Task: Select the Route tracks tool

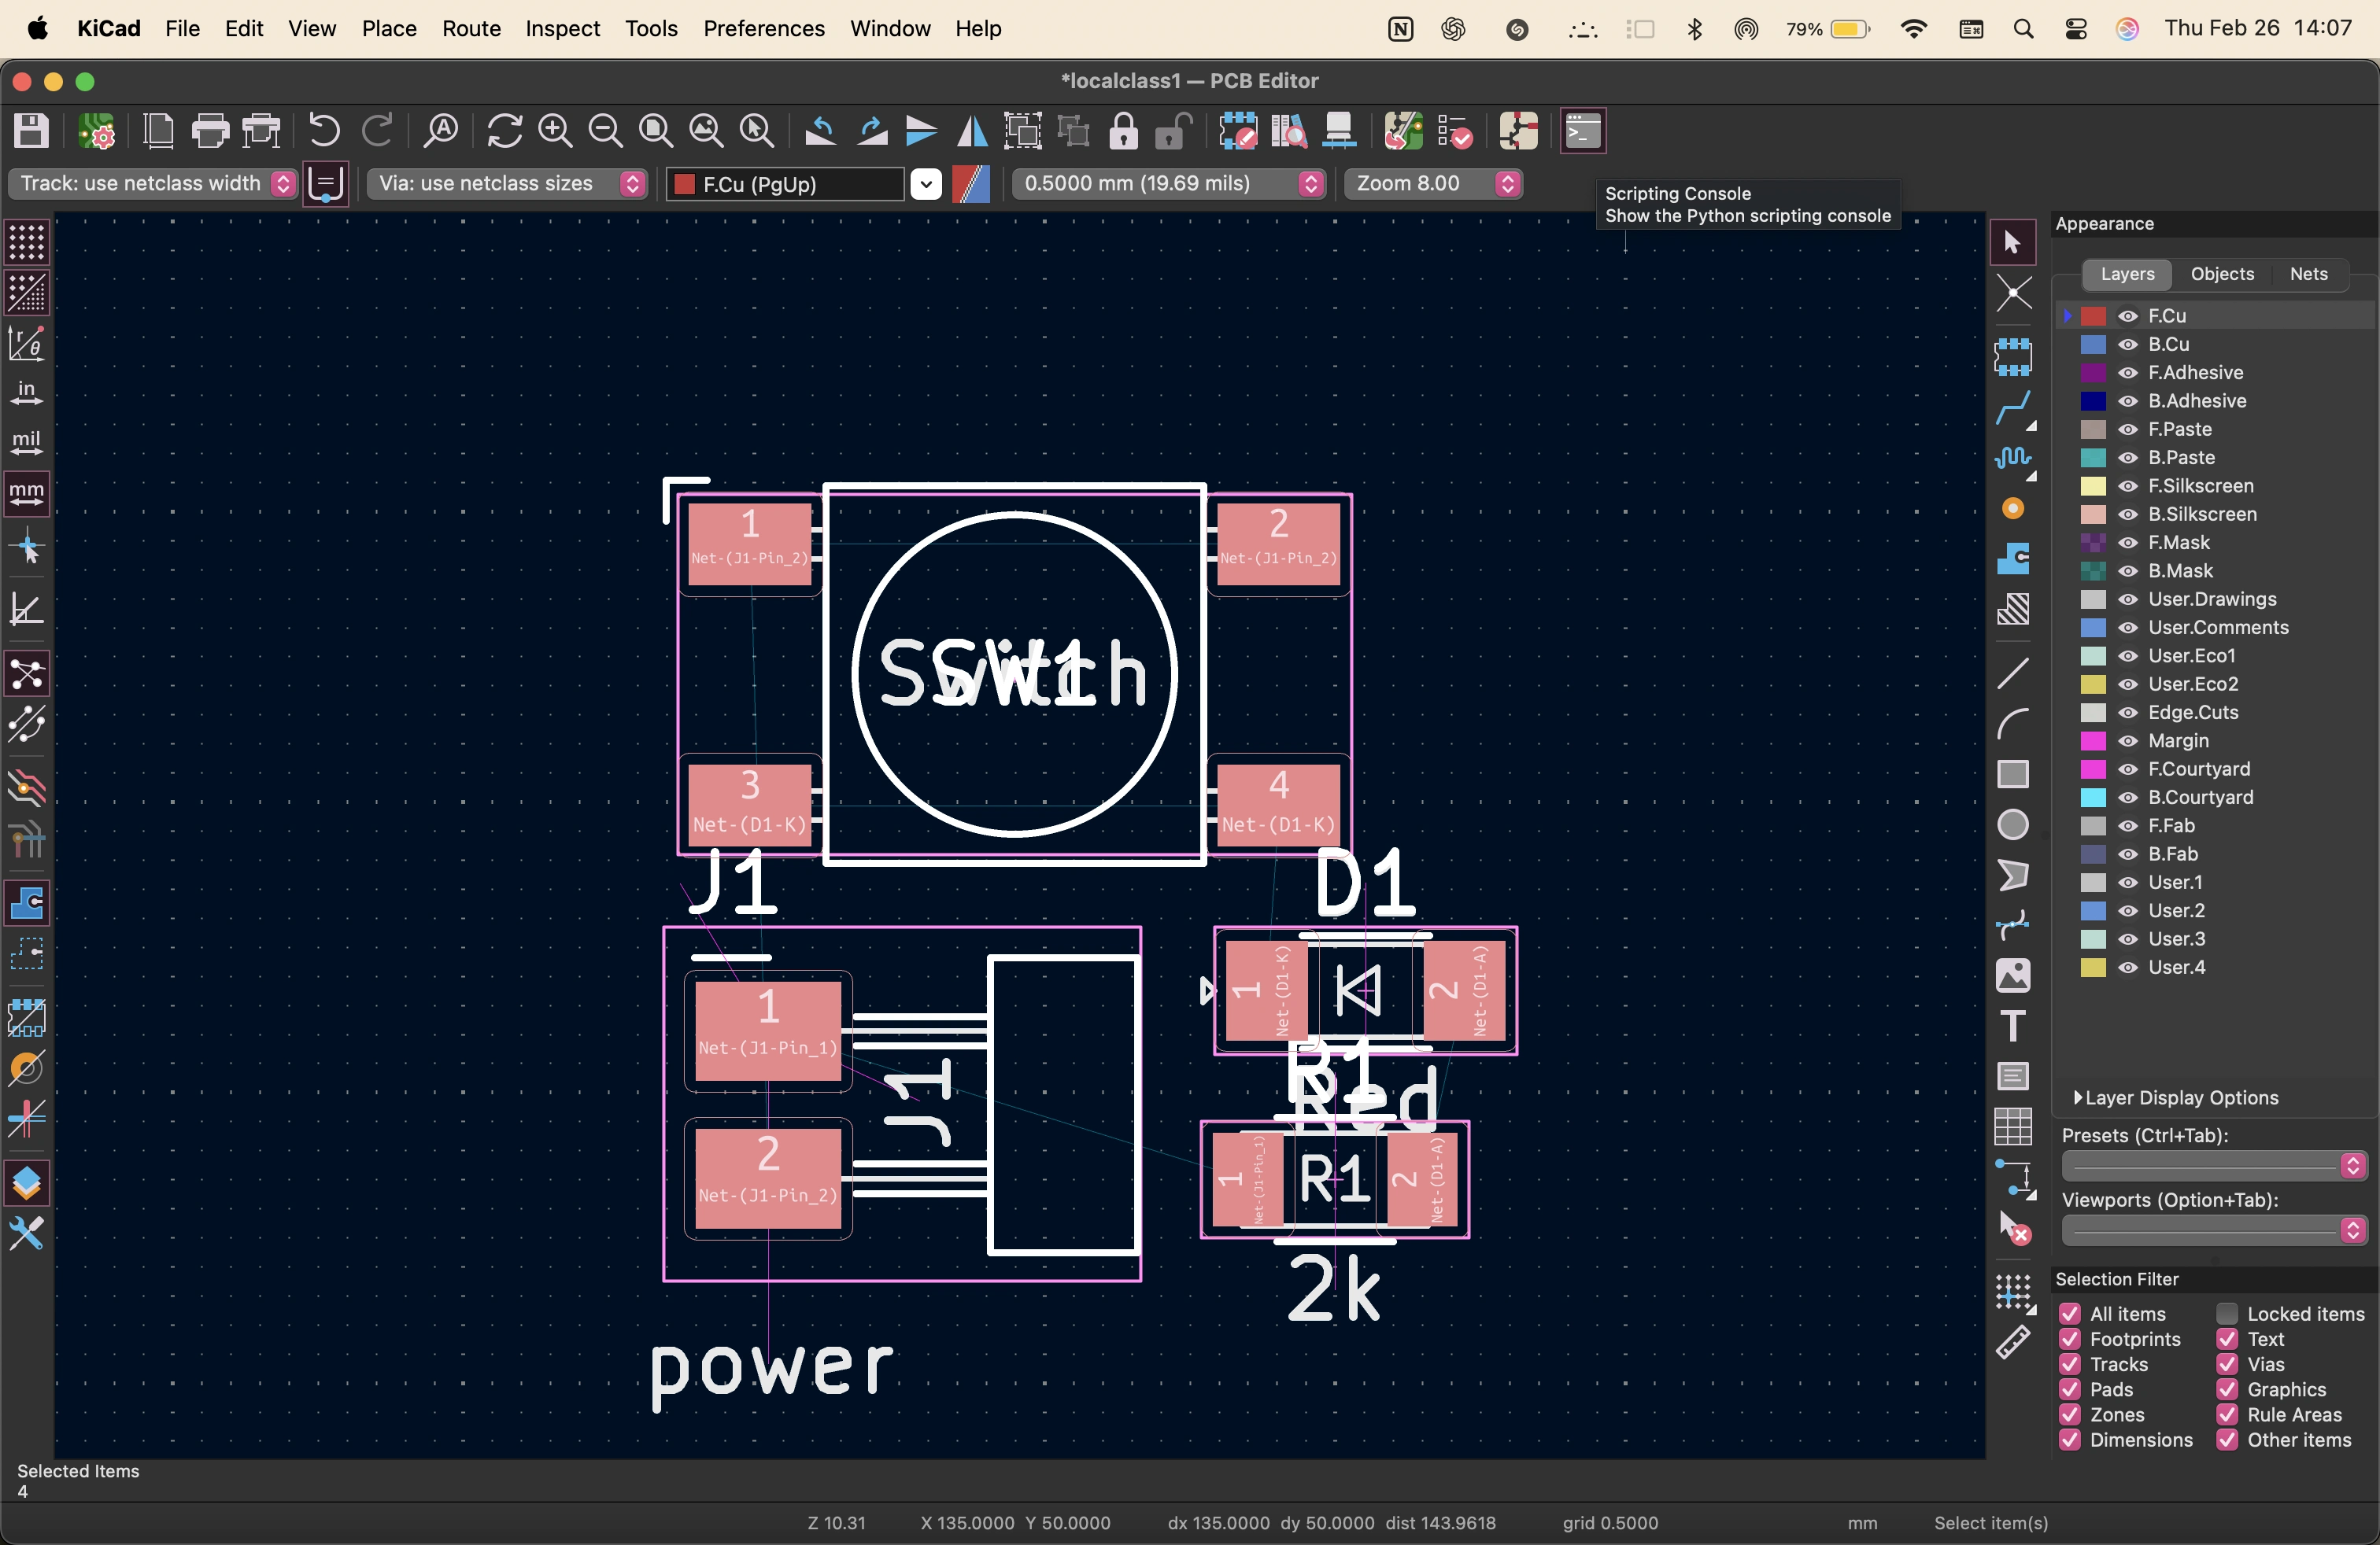Action: (2013, 407)
